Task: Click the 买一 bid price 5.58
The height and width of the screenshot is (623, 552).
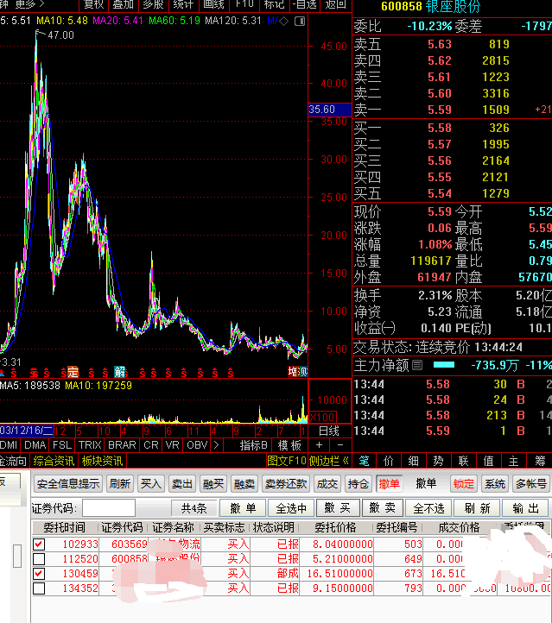Action: (440, 128)
